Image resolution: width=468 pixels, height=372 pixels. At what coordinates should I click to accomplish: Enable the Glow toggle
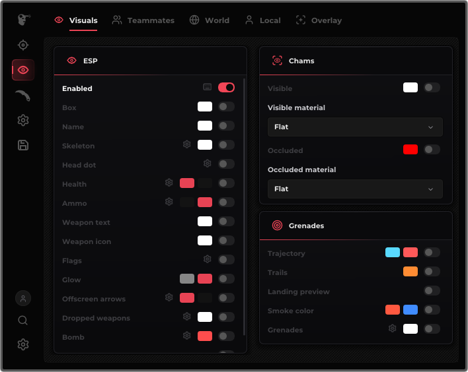pos(226,279)
